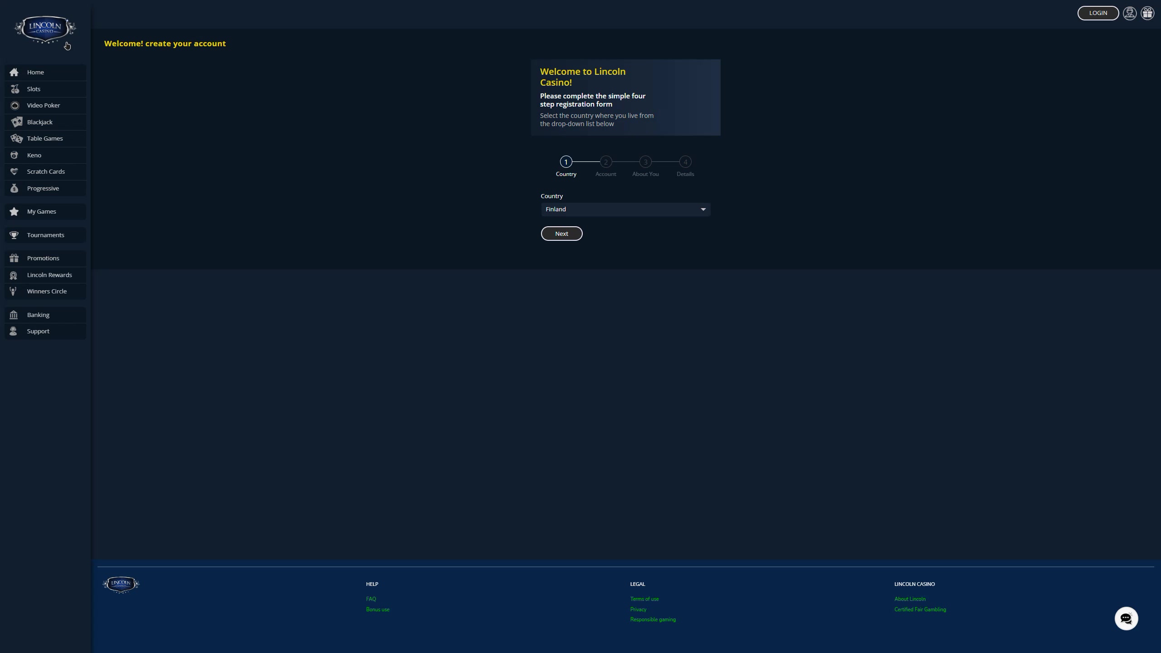Go to Promotions in sidebar

(43, 258)
